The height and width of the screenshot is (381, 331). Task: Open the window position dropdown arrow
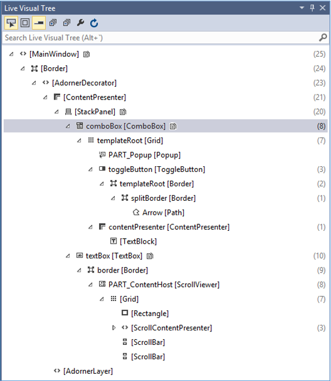coord(302,8)
